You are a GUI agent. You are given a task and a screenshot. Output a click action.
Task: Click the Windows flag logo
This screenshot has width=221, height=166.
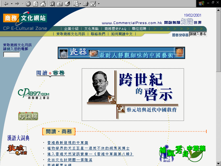pyautogui.click(x=201, y=3)
